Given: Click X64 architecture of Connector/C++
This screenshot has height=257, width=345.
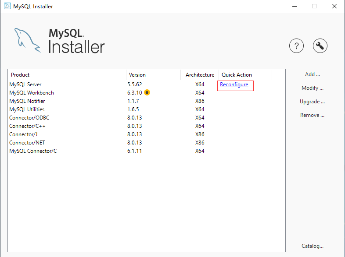Looking at the screenshot, I should 200,126.
